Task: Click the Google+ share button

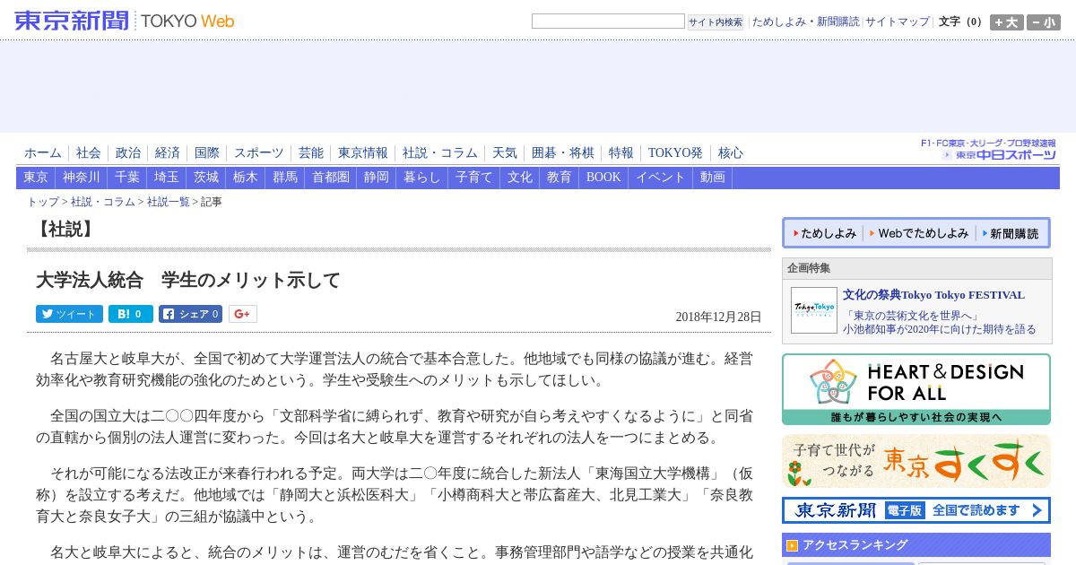Action: click(243, 314)
